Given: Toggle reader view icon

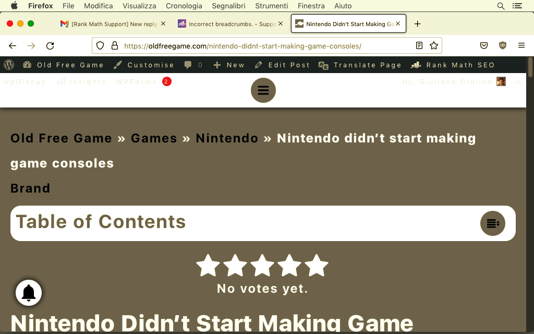Looking at the screenshot, I should 419,46.
